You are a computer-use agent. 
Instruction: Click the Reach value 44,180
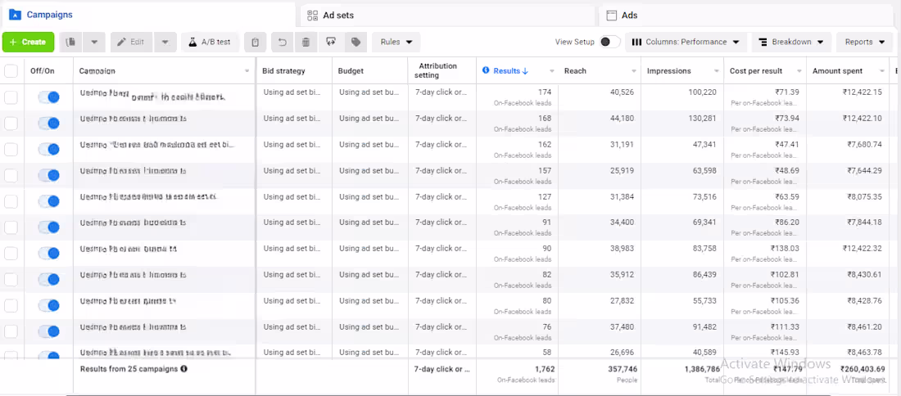[x=622, y=118]
